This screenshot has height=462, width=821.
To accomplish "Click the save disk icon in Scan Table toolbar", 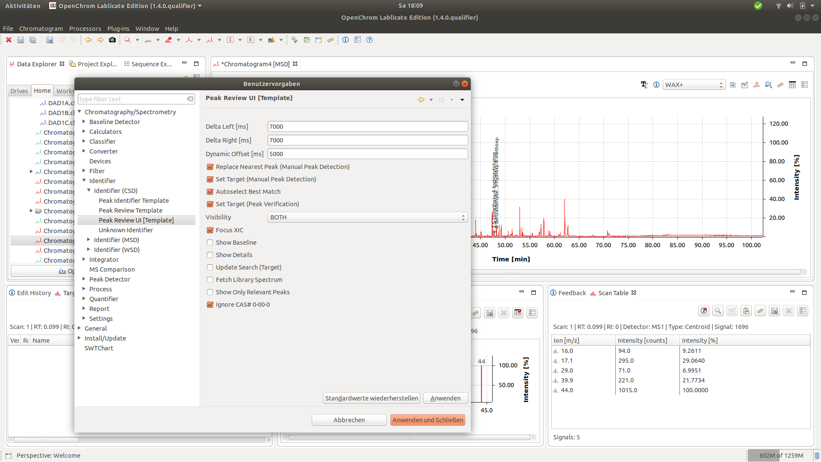I will (775, 311).
